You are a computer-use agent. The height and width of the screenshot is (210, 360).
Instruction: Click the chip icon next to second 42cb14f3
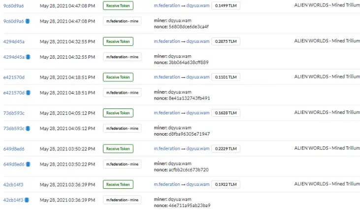27,200
